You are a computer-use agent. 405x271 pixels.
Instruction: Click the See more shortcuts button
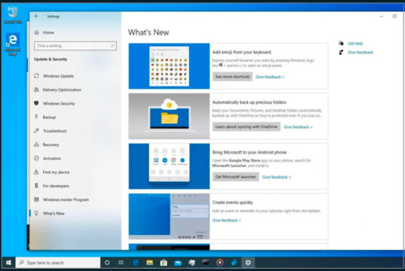(232, 77)
